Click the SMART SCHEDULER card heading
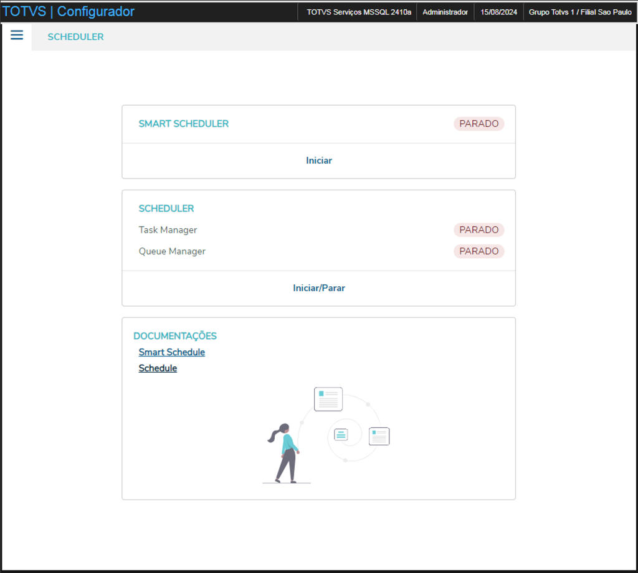This screenshot has width=638, height=573. (x=184, y=124)
